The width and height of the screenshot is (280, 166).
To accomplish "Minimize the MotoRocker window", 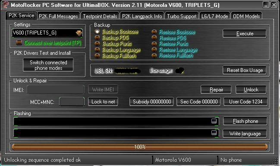I will click(266, 5).
